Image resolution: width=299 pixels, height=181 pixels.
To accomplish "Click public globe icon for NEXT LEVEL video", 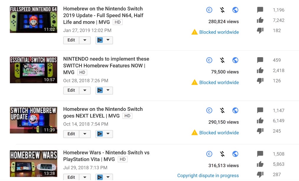I will click(235, 110).
